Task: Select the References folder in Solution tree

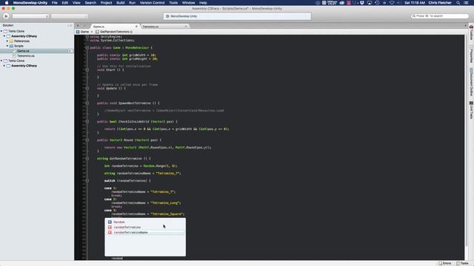Action: 21,41
